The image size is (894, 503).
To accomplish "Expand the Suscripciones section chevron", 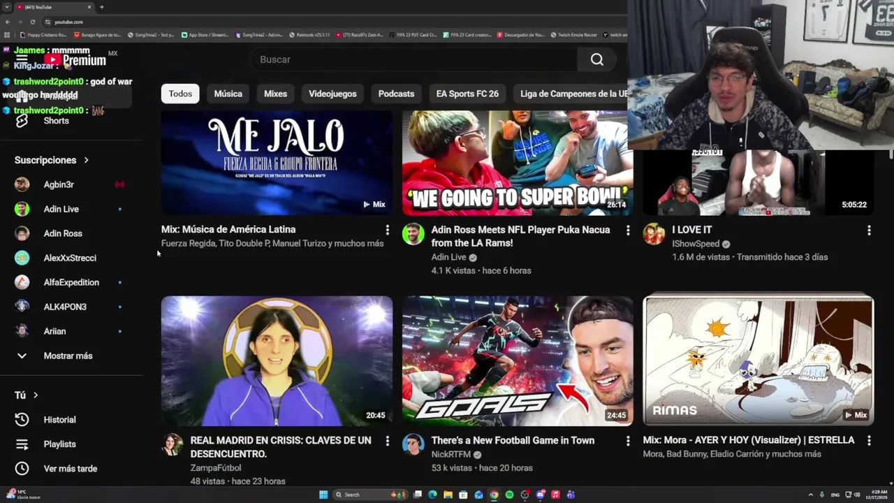I will pos(87,161).
